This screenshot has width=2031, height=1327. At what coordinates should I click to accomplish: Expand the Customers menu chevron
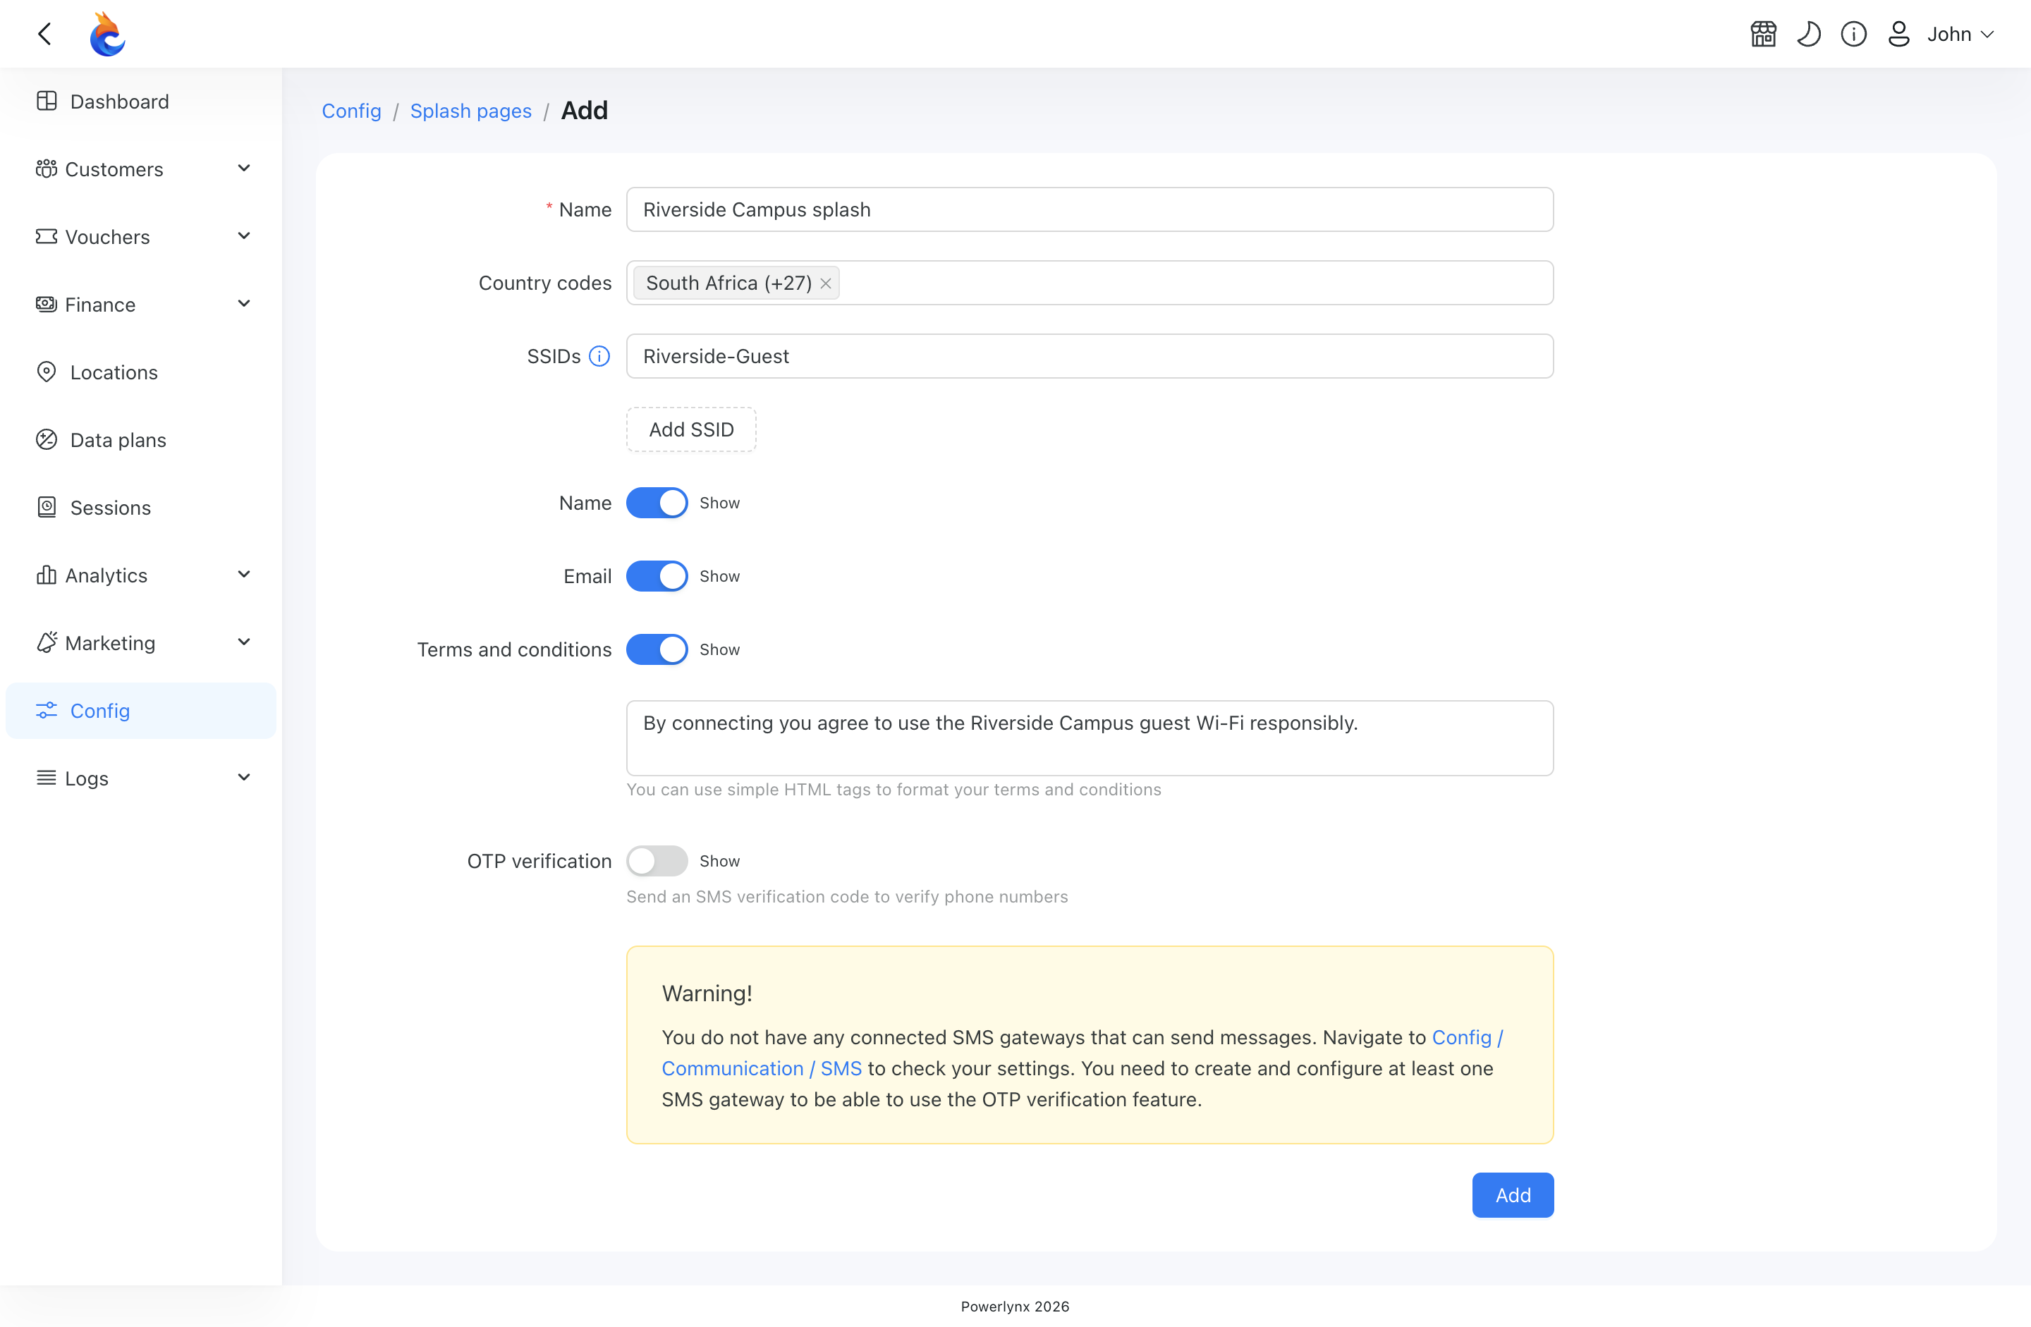244,168
